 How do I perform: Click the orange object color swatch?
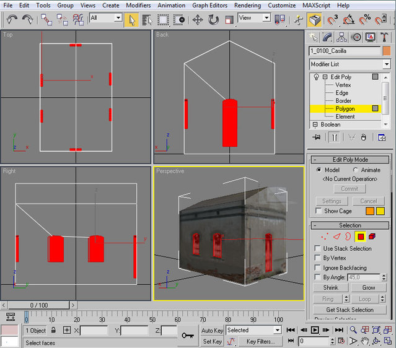coord(387,51)
